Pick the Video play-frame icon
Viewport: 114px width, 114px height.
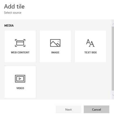[x=20, y=79]
